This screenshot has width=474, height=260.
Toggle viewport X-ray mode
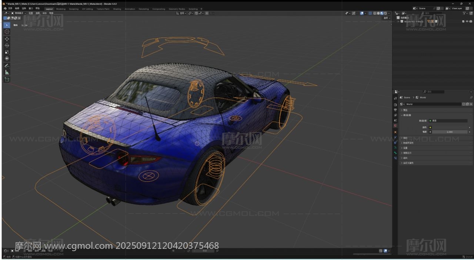(370, 13)
